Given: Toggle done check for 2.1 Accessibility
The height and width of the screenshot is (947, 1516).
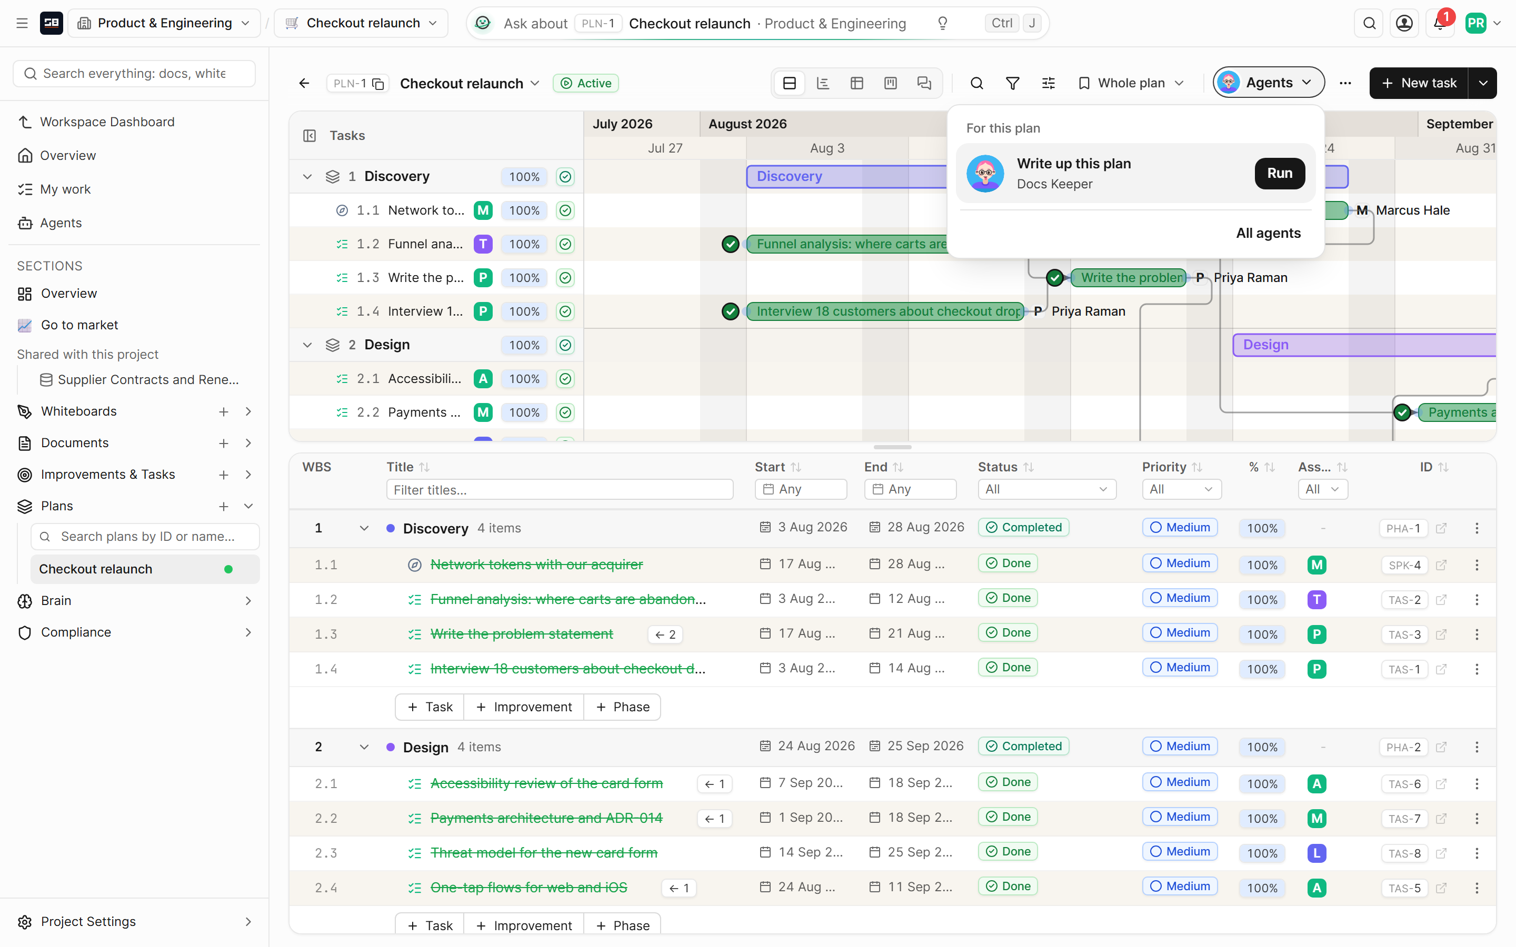Looking at the screenshot, I should pyautogui.click(x=565, y=379).
